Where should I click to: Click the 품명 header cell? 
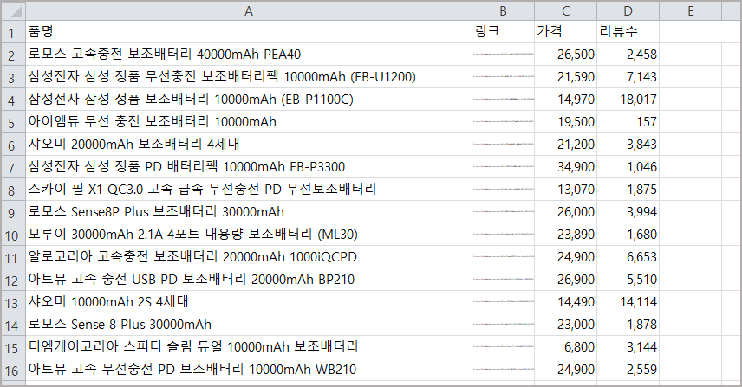click(249, 32)
